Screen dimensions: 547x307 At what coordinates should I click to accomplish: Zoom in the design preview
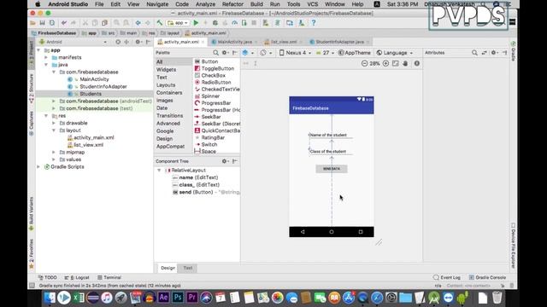point(385,63)
